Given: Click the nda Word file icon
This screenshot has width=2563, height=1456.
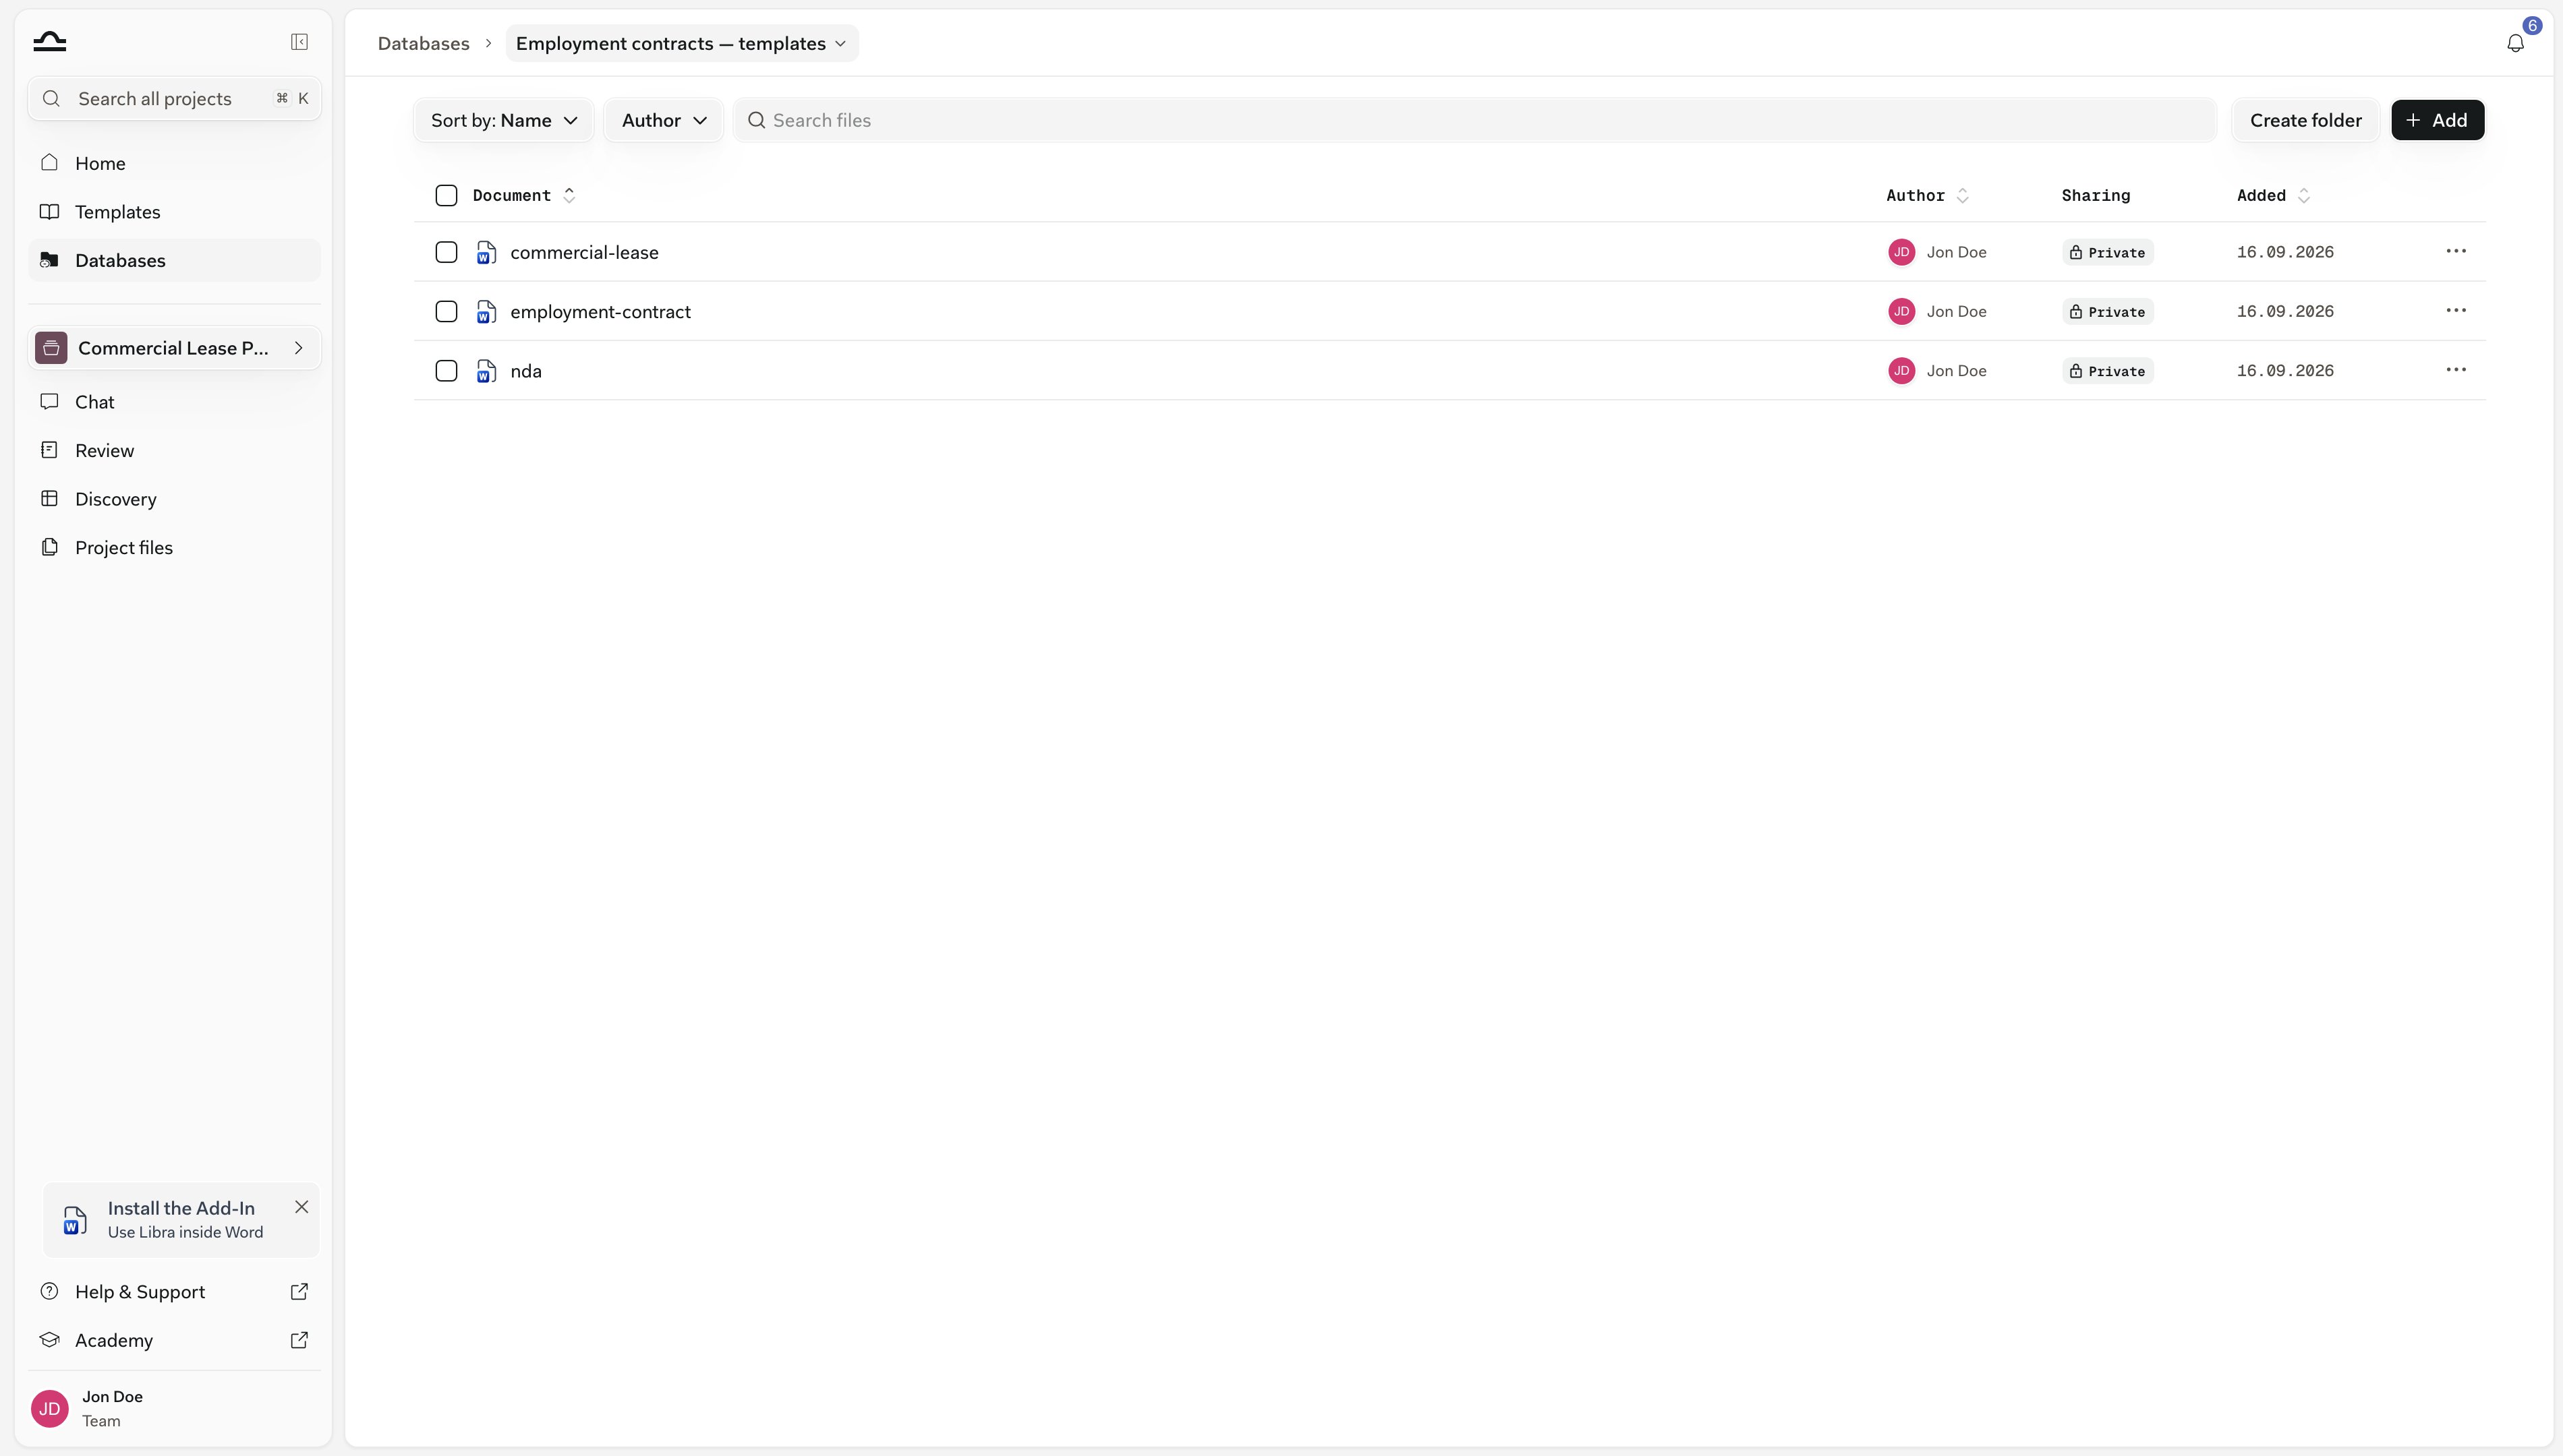Looking at the screenshot, I should [x=486, y=371].
